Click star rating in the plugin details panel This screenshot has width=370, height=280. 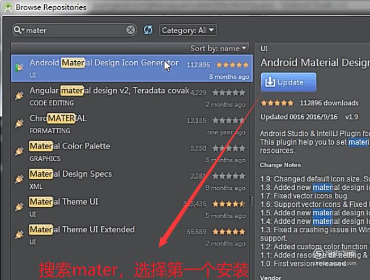pos(277,103)
